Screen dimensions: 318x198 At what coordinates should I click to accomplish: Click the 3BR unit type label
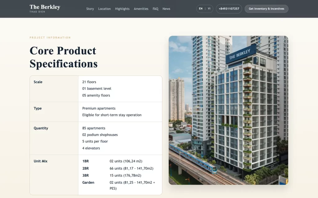click(85, 175)
